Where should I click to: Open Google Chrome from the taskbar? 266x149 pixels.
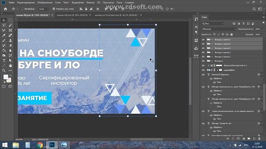(40, 145)
